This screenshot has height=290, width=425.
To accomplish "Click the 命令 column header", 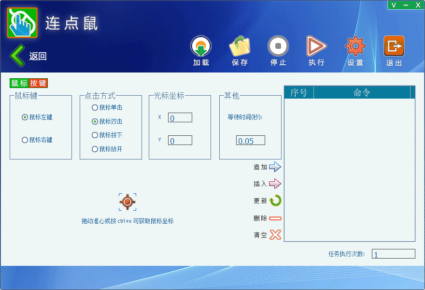I will (x=362, y=92).
